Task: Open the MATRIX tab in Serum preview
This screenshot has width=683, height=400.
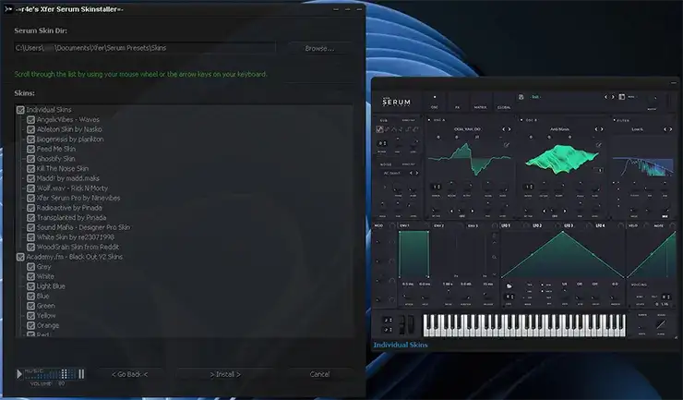Action: click(x=480, y=107)
